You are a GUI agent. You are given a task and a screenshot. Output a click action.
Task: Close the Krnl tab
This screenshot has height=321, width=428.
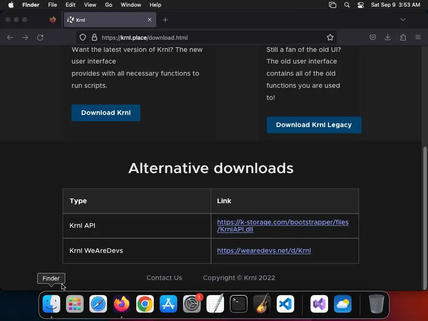click(x=150, y=20)
